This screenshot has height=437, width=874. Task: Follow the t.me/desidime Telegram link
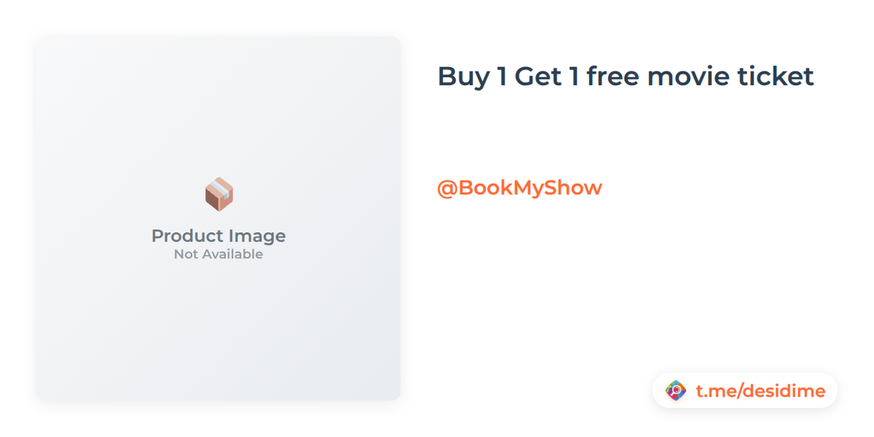pyautogui.click(x=760, y=391)
